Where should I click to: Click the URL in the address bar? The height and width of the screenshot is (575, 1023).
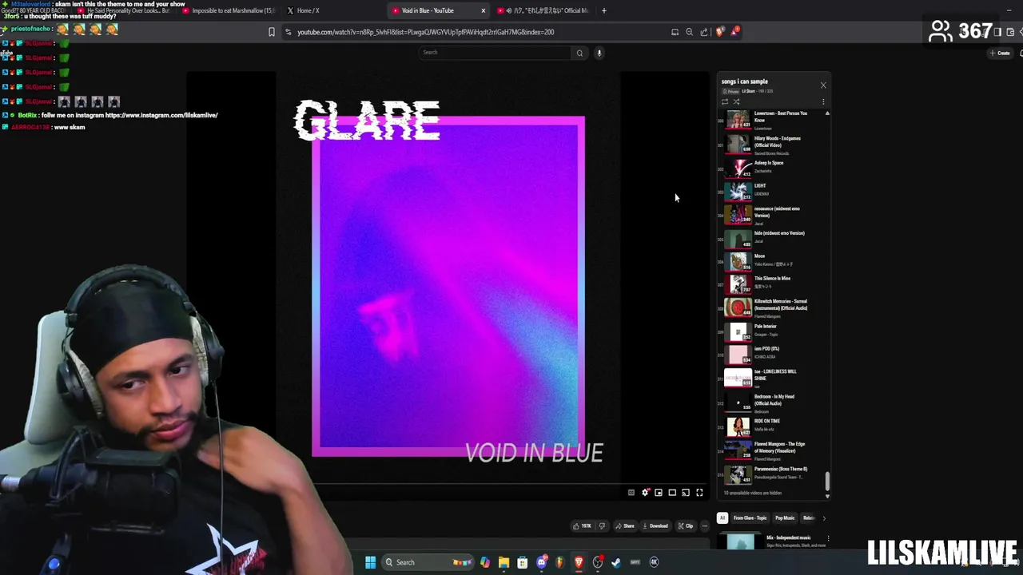tap(426, 32)
